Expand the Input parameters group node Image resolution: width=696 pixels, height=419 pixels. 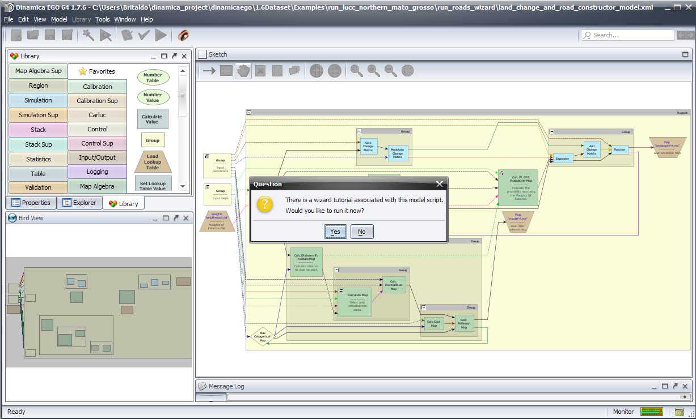click(208, 156)
